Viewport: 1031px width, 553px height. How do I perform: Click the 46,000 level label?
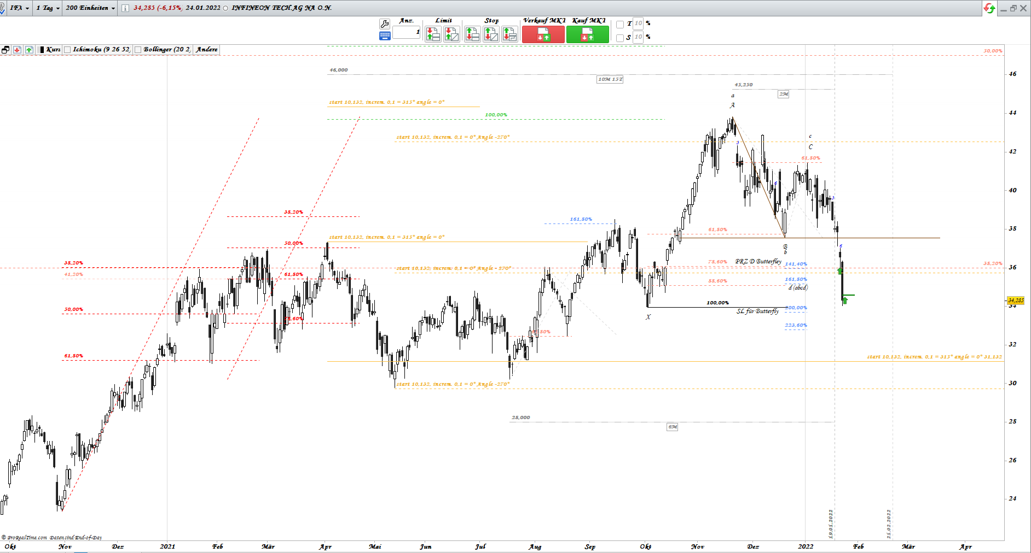(x=339, y=70)
